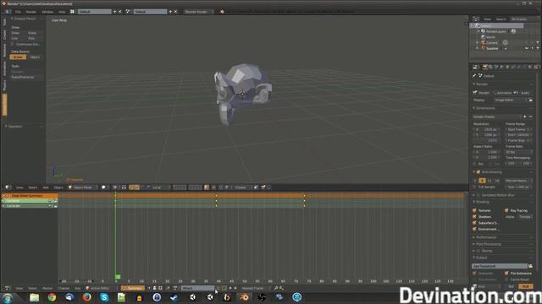Image resolution: width=542 pixels, height=304 pixels.
Task: Toggle the Summary button in dope sheet
Action: 133,288
